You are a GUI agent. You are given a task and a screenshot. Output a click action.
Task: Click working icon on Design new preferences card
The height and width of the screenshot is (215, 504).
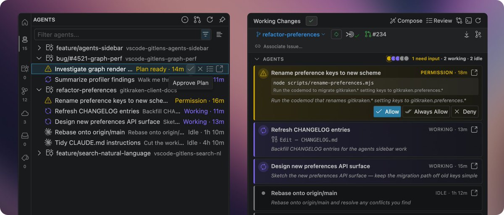pos(263,166)
